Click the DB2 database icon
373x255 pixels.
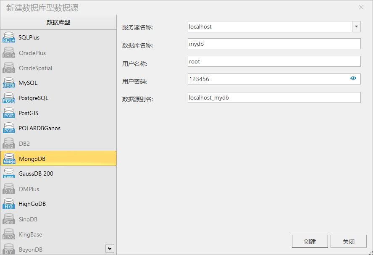(x=9, y=143)
